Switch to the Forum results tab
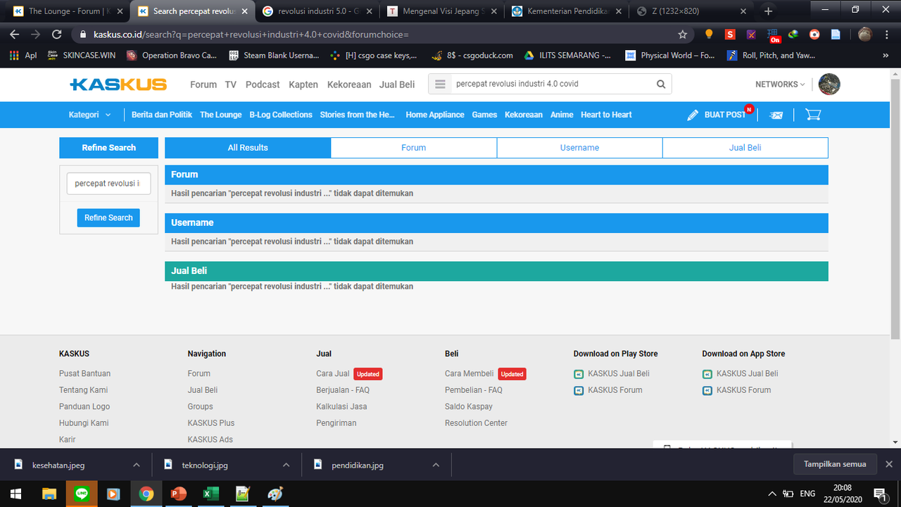This screenshot has height=507, width=901. 414,148
